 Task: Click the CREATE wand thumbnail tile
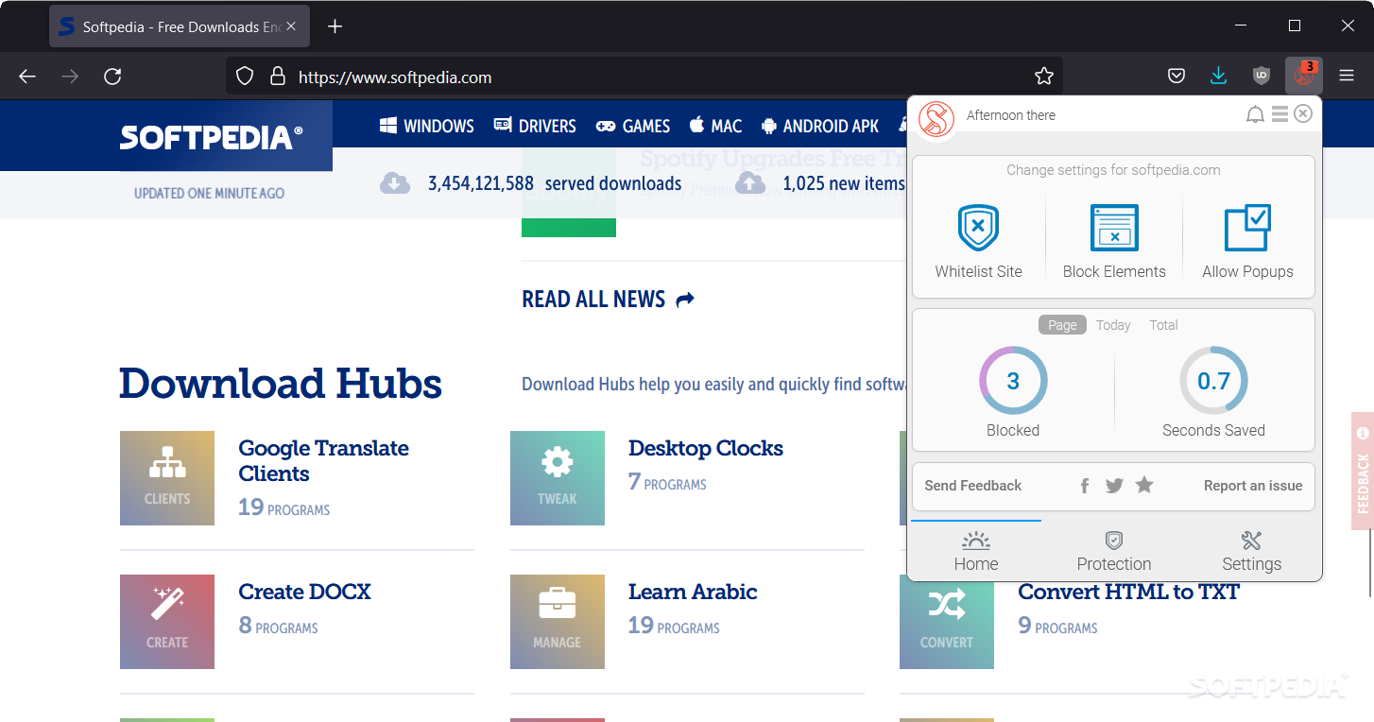(167, 622)
